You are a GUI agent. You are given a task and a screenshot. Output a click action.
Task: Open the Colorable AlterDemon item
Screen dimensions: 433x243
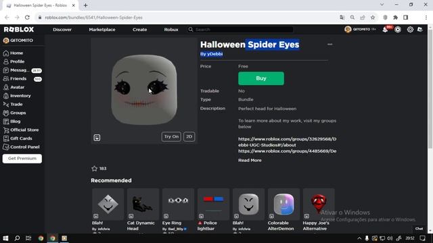283,204
